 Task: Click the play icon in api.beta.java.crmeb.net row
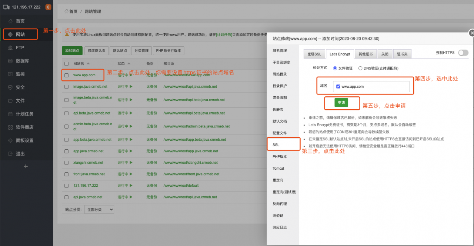tap(131, 113)
